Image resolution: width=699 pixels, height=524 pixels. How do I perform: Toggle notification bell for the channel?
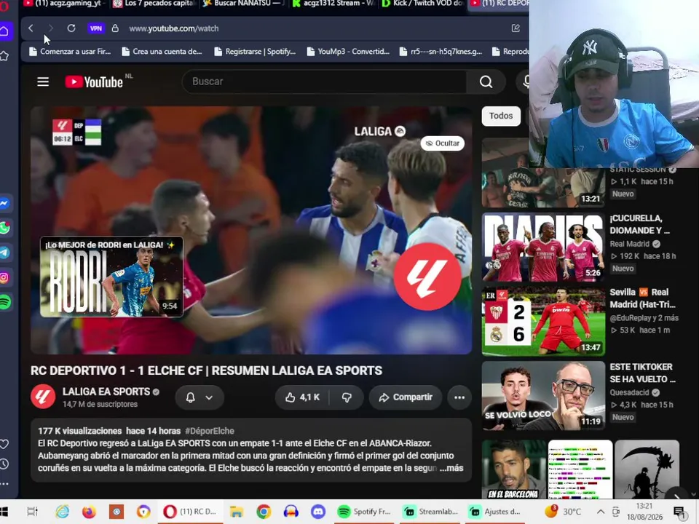190,397
